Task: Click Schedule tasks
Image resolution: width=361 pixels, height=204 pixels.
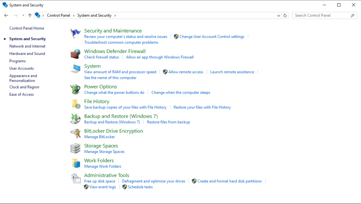Action: point(140,187)
